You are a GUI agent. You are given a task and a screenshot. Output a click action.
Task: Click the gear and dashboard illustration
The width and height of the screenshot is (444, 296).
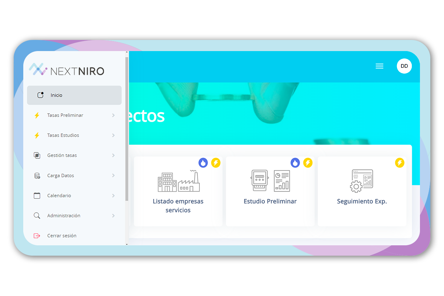pyautogui.click(x=361, y=181)
